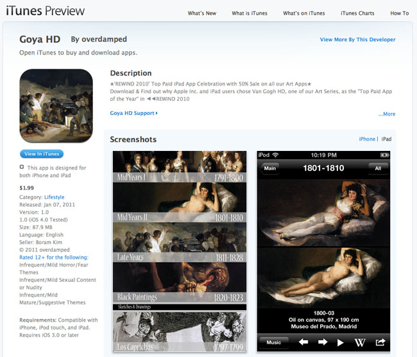The image size is (417, 357).
Task: Click the Main back button
Action: pyautogui.click(x=269, y=168)
